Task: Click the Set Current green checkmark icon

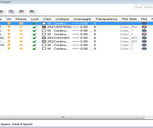Action: (32, 12)
